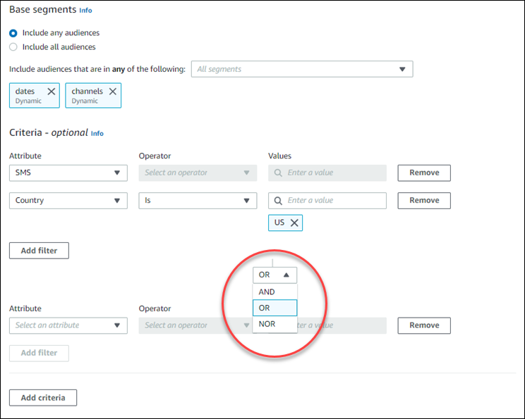Open Info link next to Criteria

[x=97, y=133]
